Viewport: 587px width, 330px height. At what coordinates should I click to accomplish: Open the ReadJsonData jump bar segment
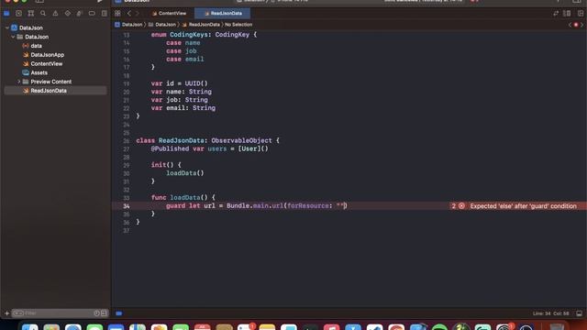pos(201,25)
